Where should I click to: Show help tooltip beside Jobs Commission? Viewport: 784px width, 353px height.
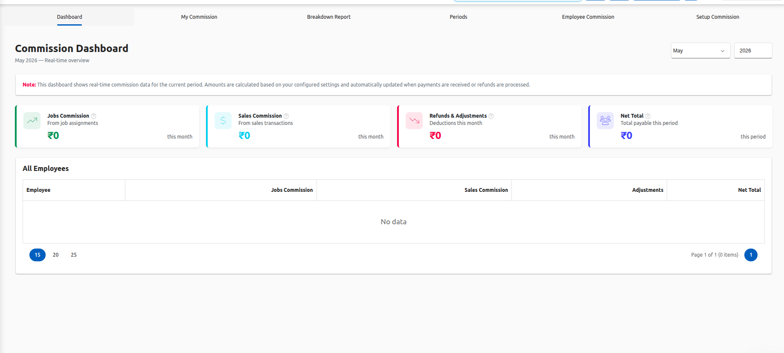click(93, 116)
